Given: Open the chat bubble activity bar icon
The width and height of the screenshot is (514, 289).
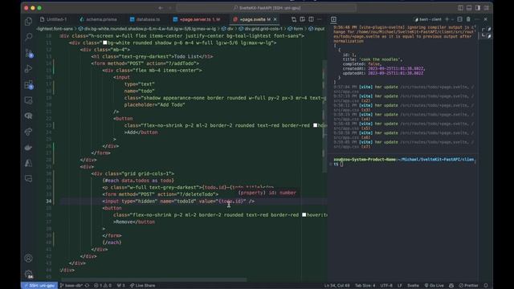Looking at the screenshot, I should point(29,179).
